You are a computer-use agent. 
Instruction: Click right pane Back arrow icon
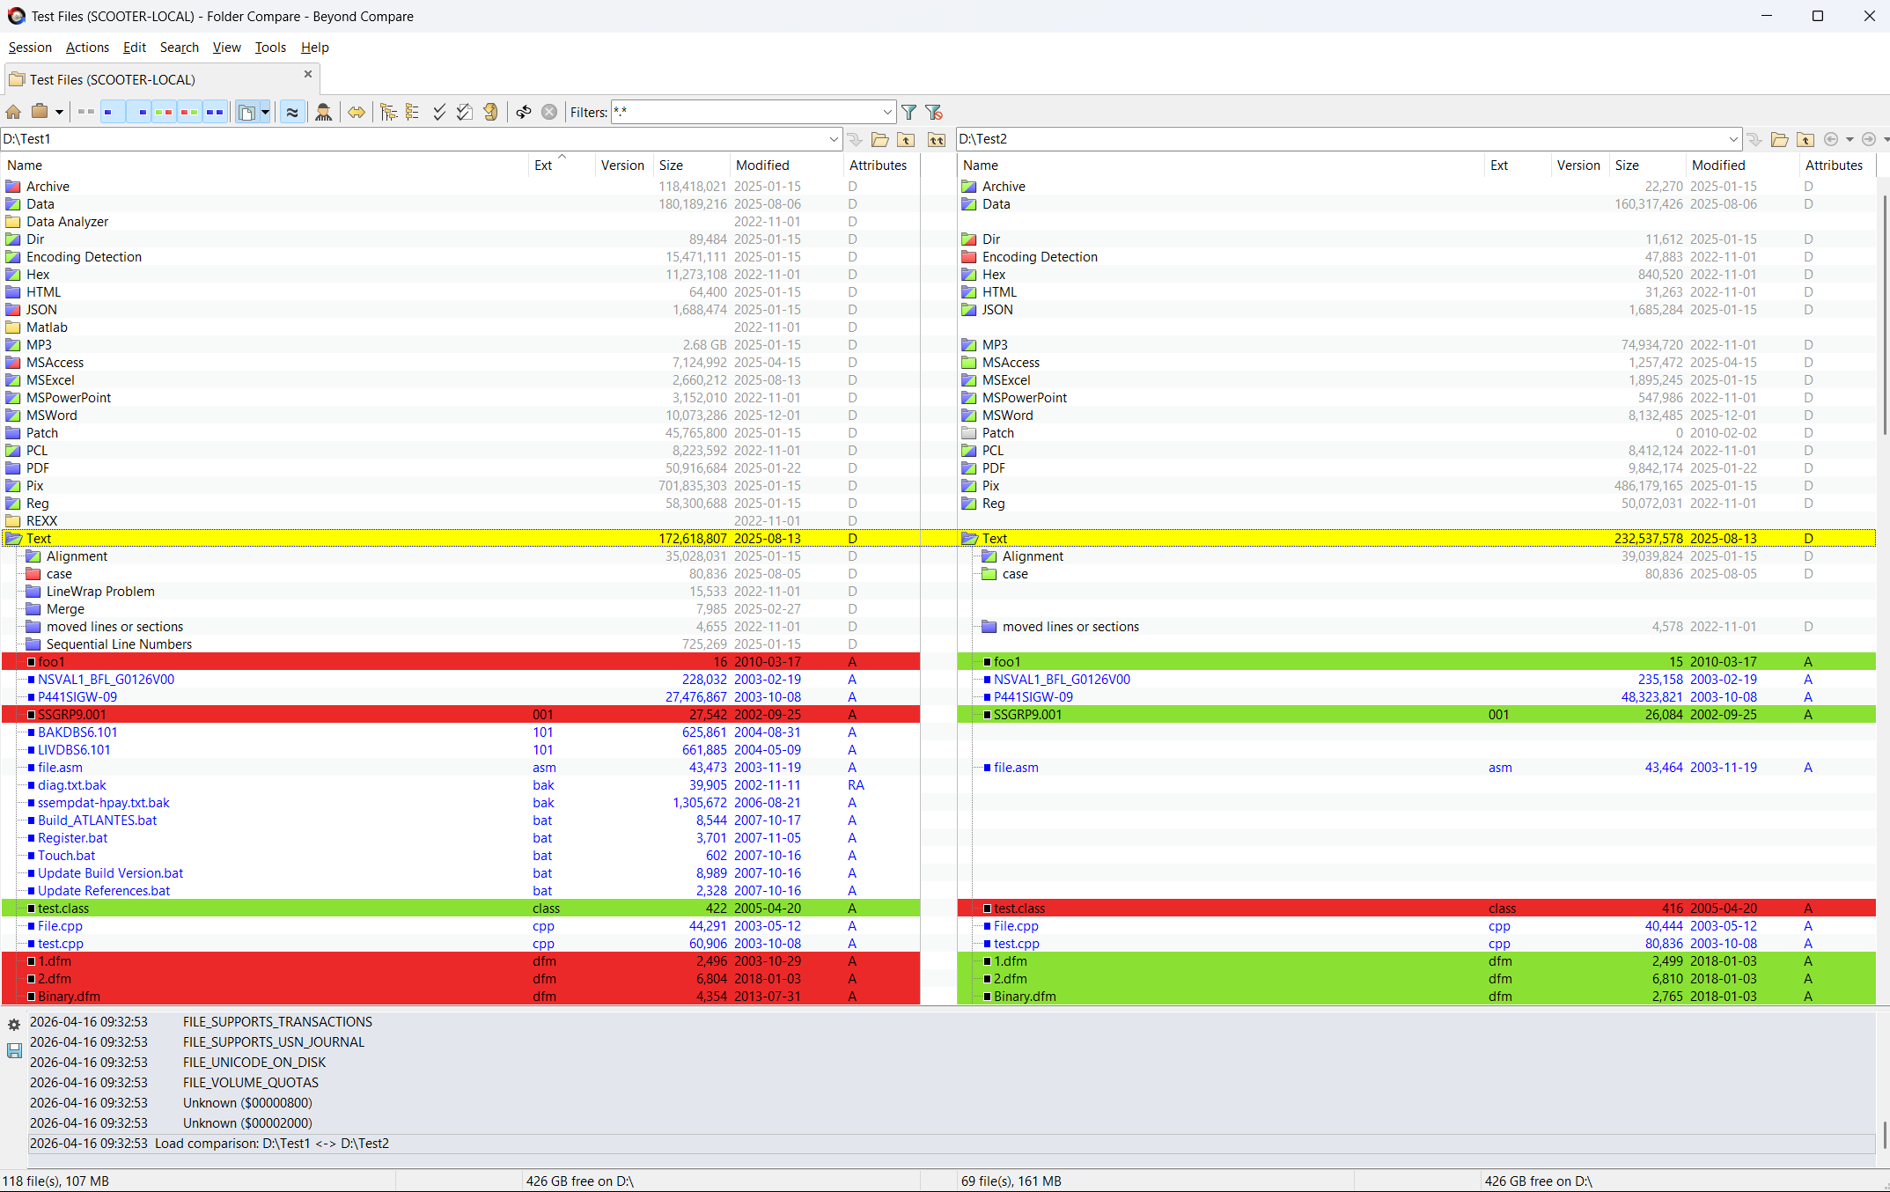[1831, 139]
